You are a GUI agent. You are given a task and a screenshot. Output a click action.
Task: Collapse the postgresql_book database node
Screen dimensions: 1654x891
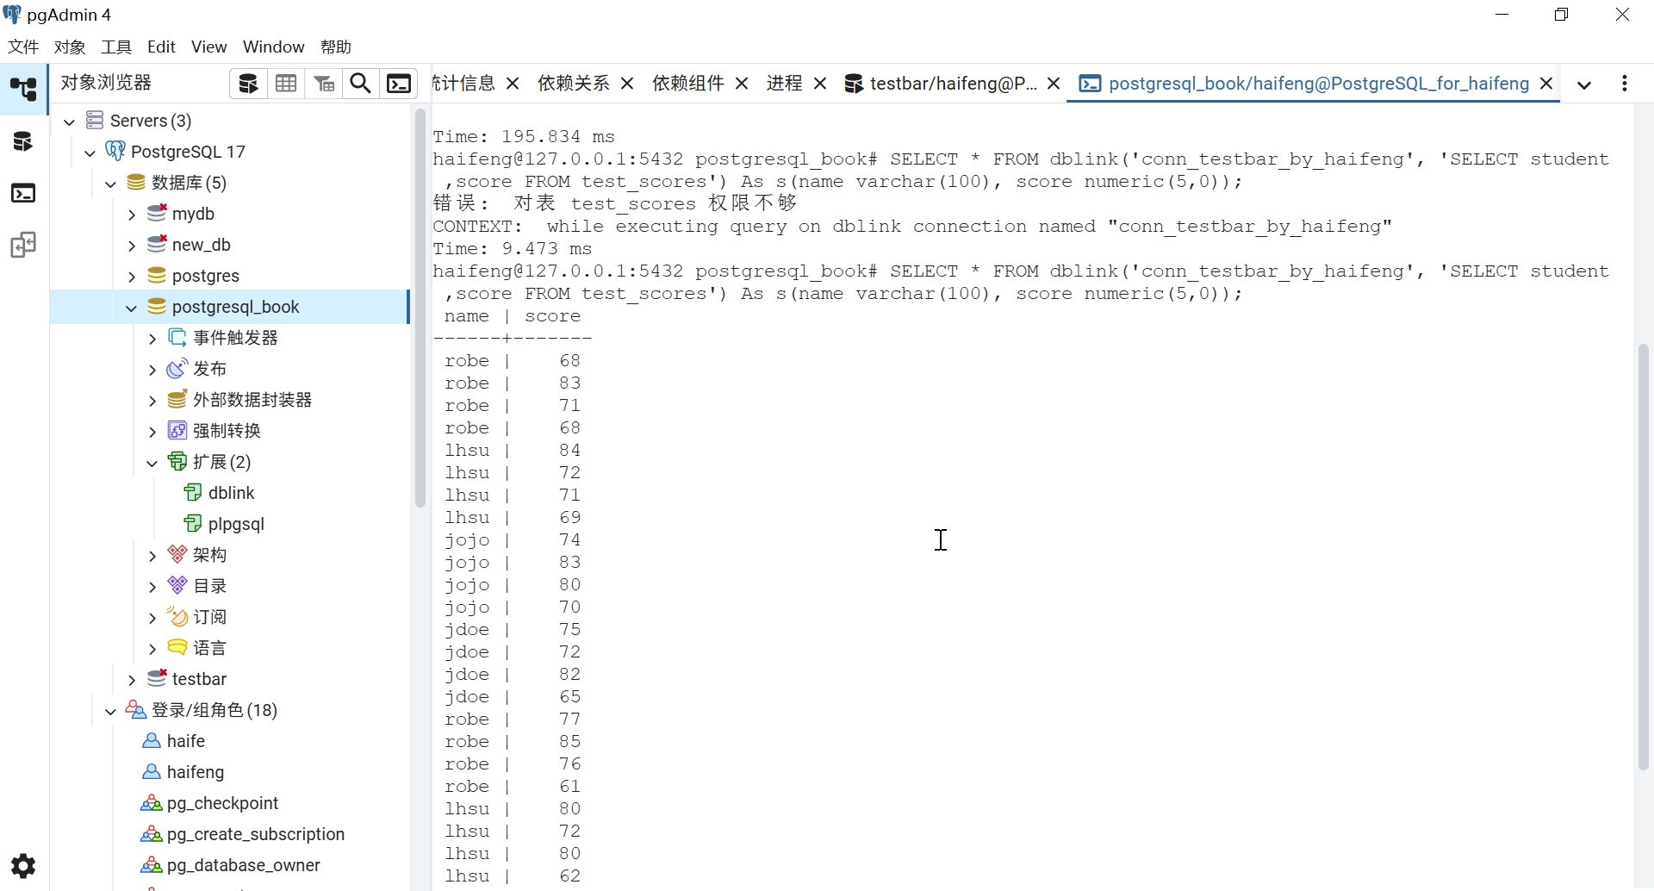132,308
